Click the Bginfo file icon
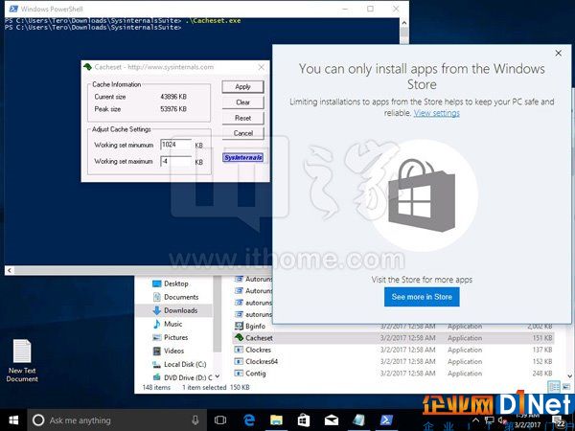This screenshot has width=575, height=431. tap(239, 326)
